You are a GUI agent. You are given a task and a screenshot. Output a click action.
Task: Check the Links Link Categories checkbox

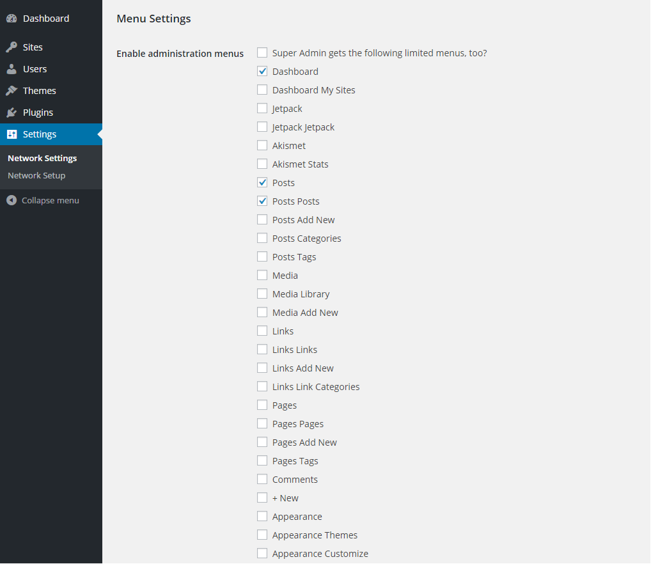coord(262,386)
